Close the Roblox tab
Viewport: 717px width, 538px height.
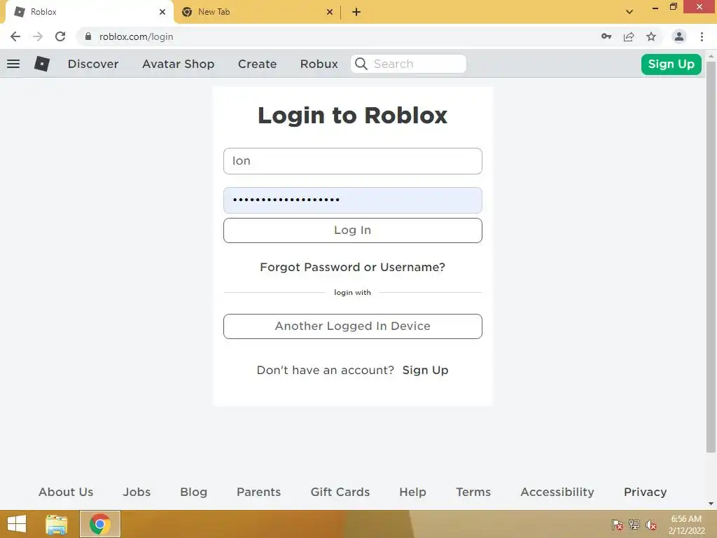(x=162, y=12)
